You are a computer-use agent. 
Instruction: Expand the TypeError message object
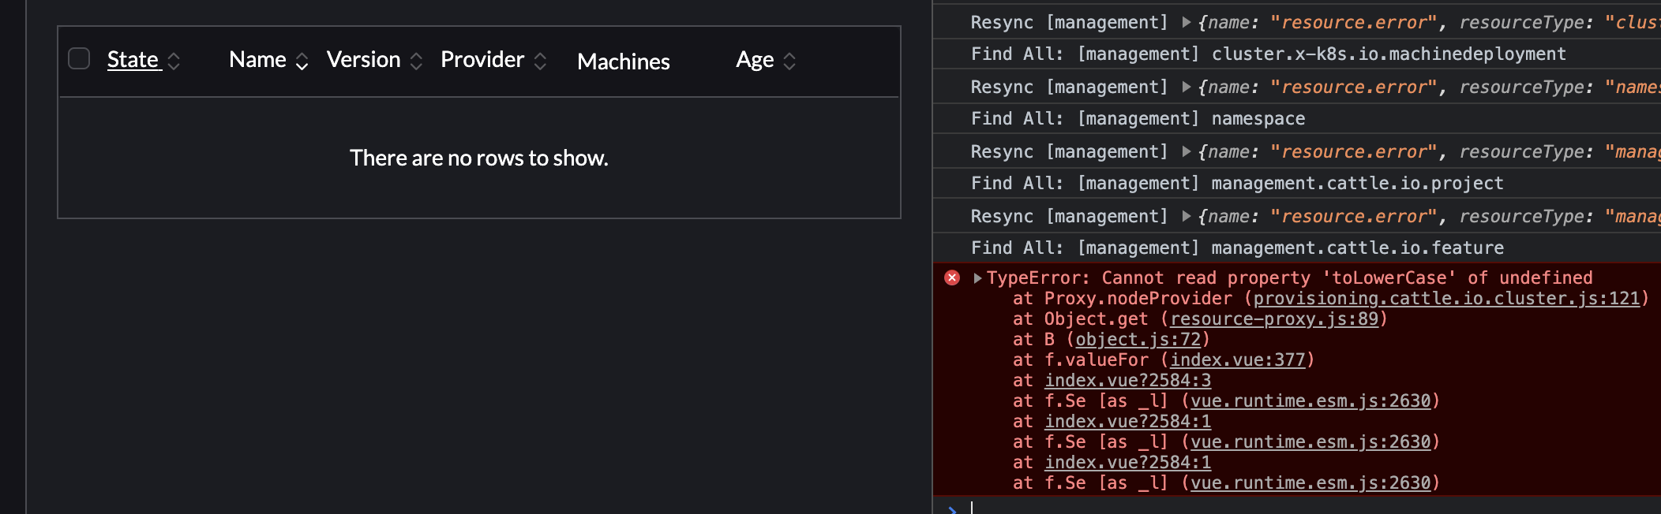(977, 277)
